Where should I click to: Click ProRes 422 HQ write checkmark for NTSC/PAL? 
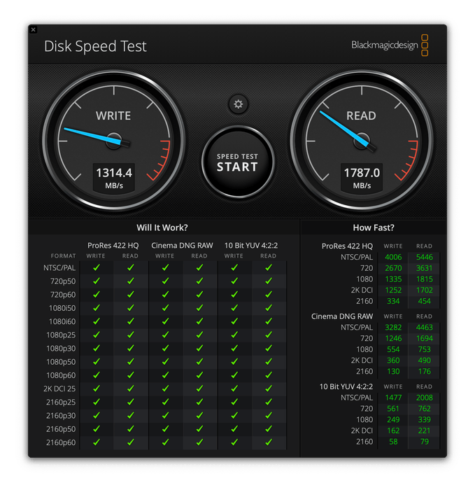[x=97, y=267]
